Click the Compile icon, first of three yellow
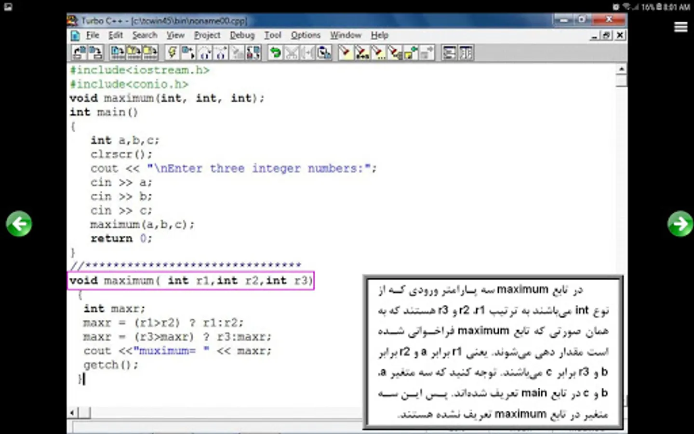The image size is (694, 434). (x=117, y=53)
